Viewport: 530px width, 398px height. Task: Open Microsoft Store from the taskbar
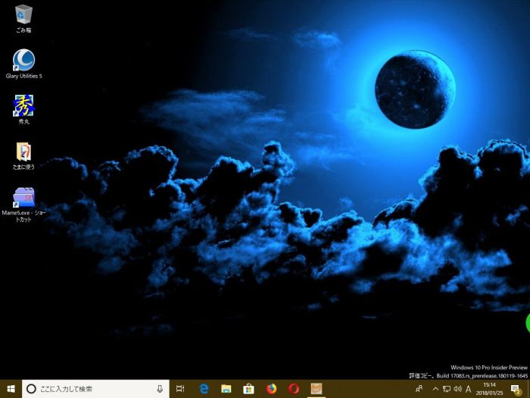click(248, 388)
